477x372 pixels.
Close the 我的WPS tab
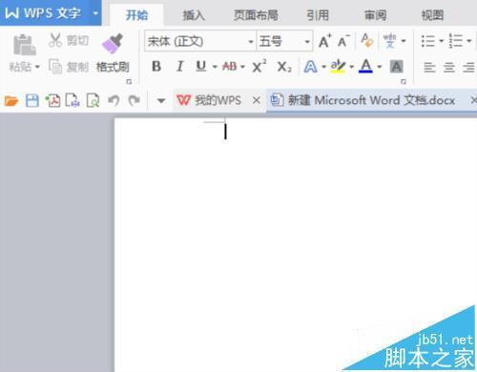tap(257, 100)
